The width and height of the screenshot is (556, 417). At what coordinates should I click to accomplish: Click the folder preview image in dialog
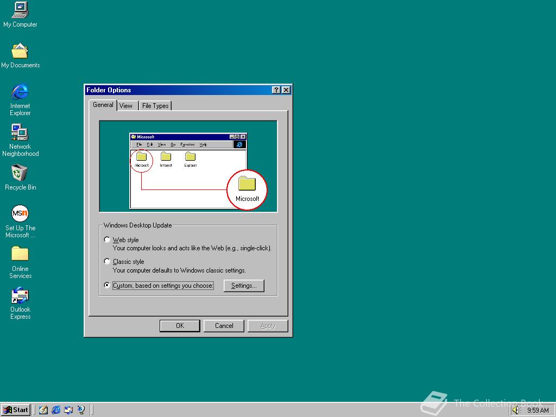[188, 166]
